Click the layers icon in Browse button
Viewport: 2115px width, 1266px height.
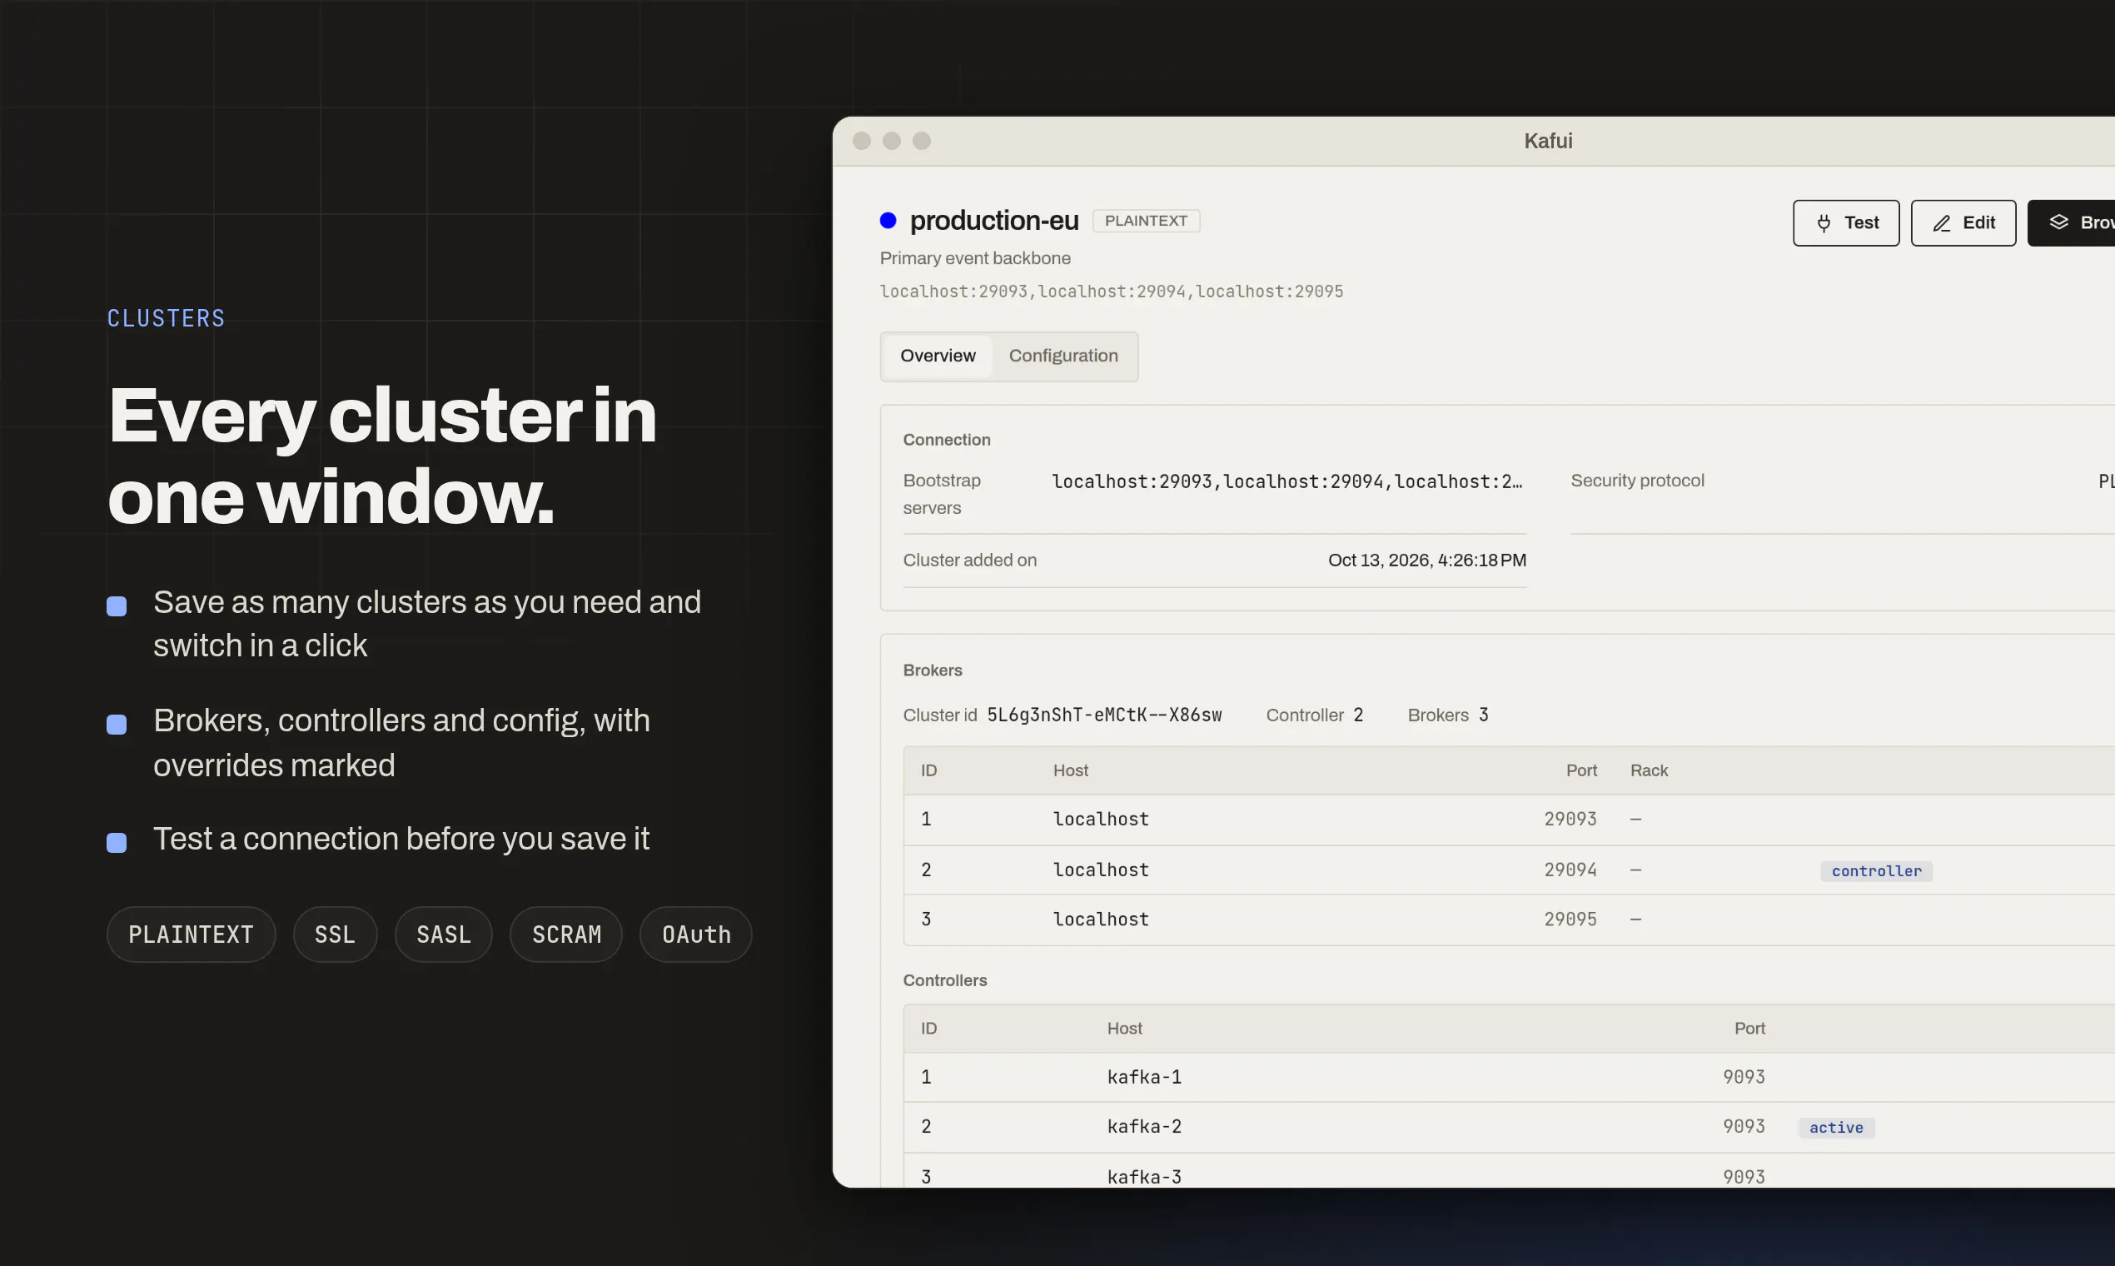tap(2058, 222)
